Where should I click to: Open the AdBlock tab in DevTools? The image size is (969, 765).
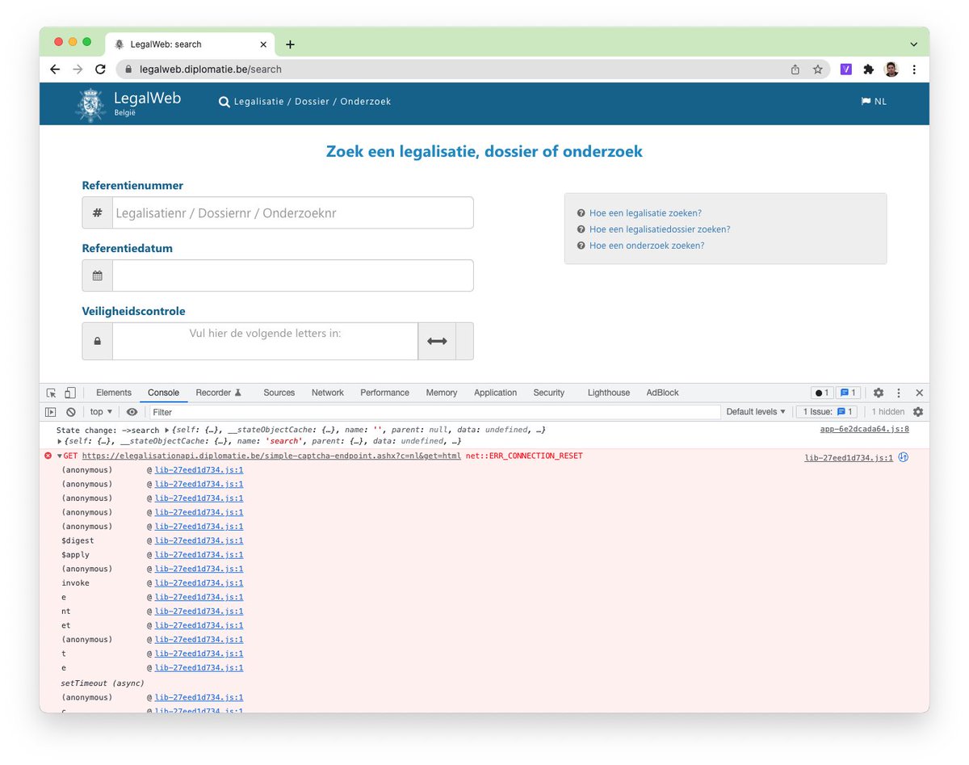(663, 393)
